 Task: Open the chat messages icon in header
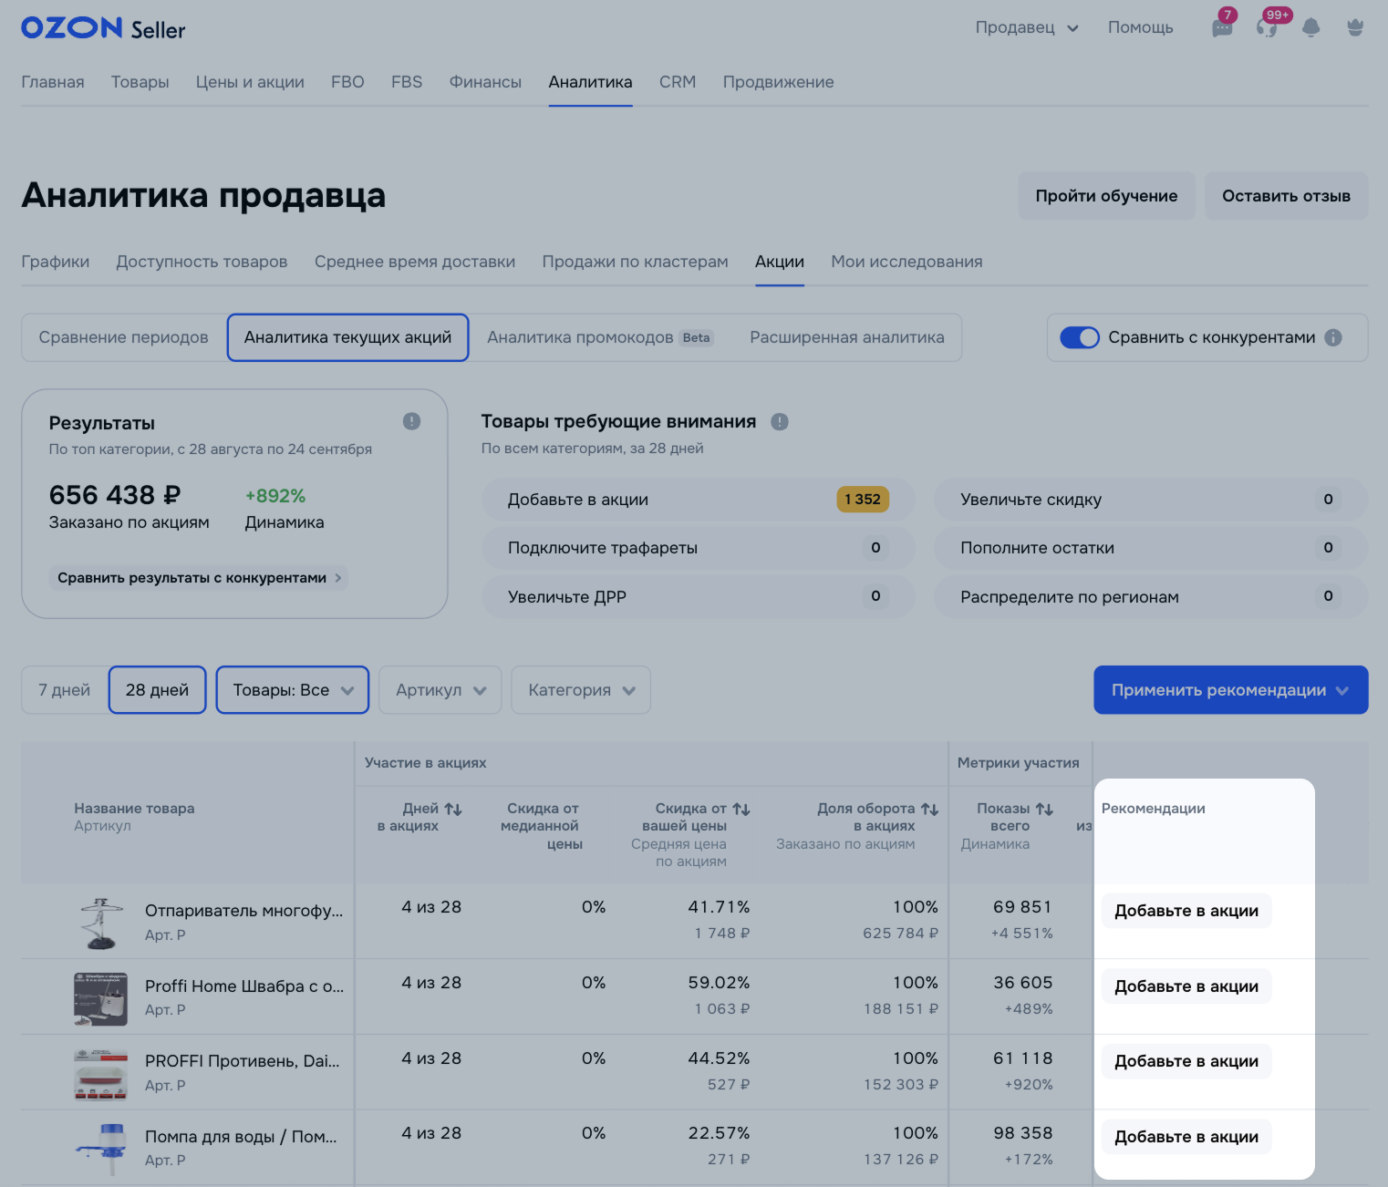tap(1221, 27)
